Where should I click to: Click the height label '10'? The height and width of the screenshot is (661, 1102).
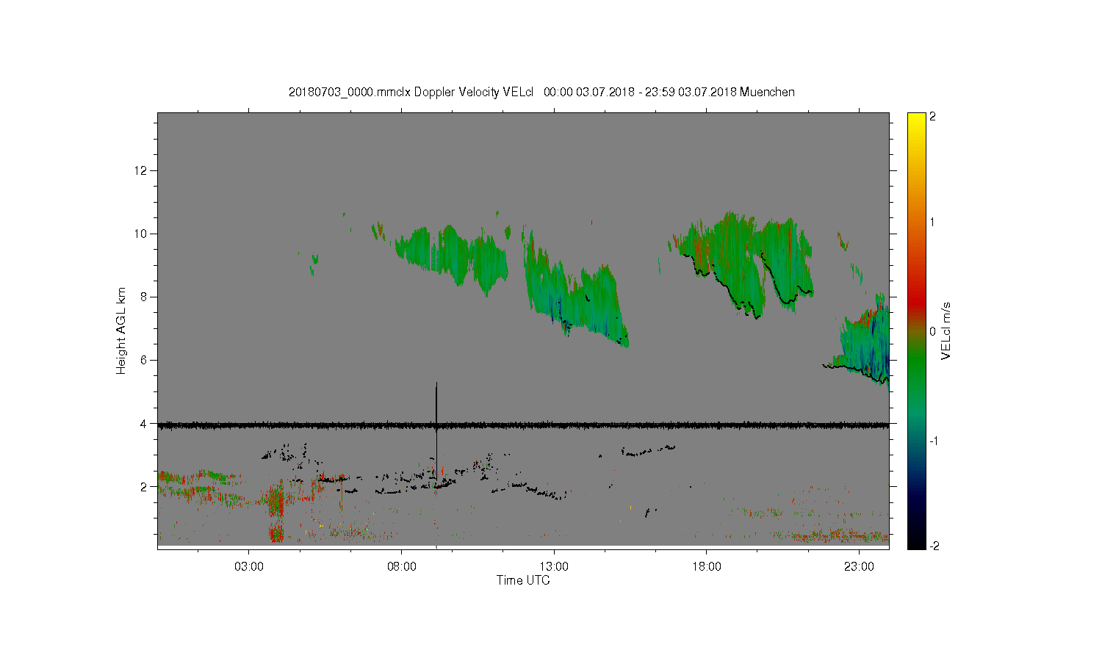pos(142,234)
